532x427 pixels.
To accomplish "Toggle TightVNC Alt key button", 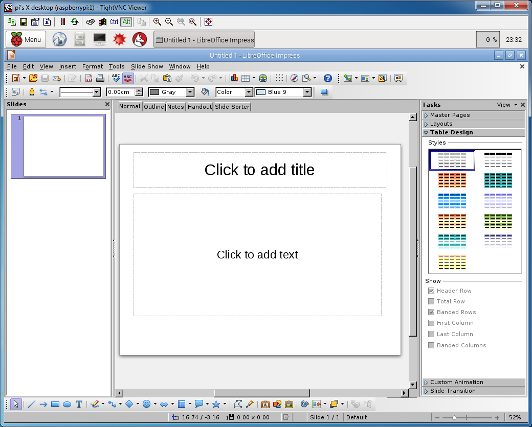I will pyautogui.click(x=126, y=21).
